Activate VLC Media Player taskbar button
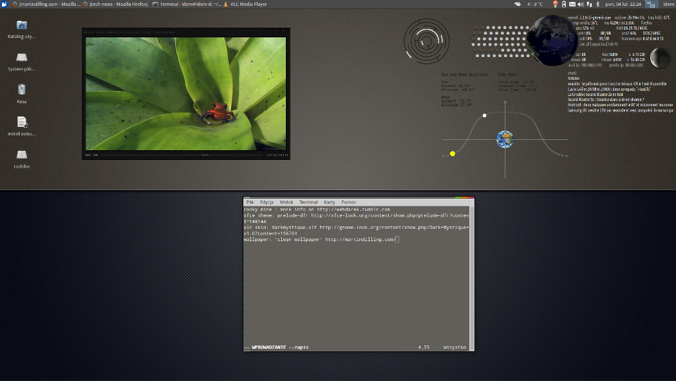 click(245, 4)
